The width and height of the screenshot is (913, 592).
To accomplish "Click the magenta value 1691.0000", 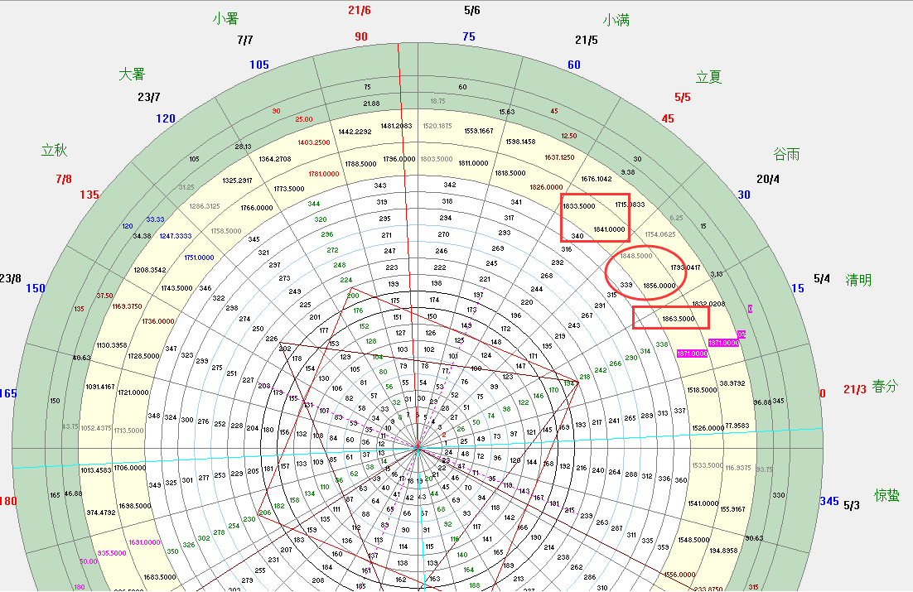I will (144, 542).
